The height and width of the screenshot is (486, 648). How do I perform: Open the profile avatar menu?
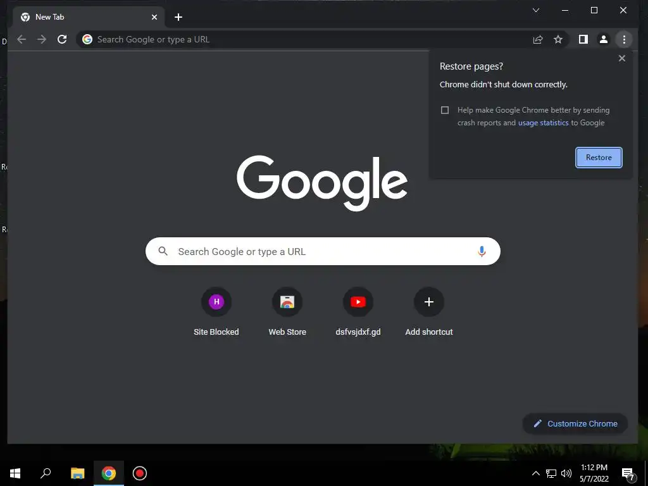(x=603, y=39)
